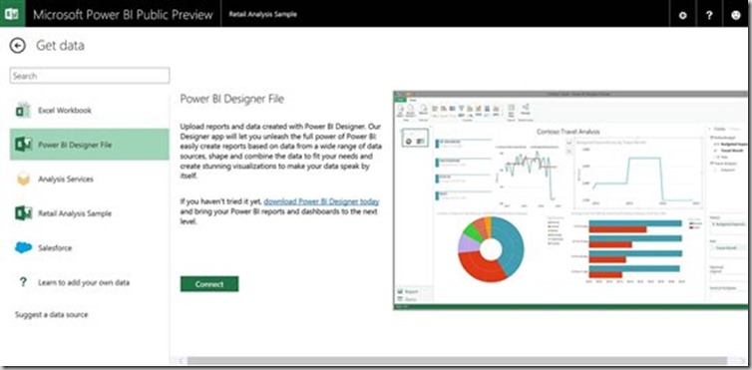Click the Designer screenshot preview image
This screenshot has width=752, height=370.
click(569, 200)
